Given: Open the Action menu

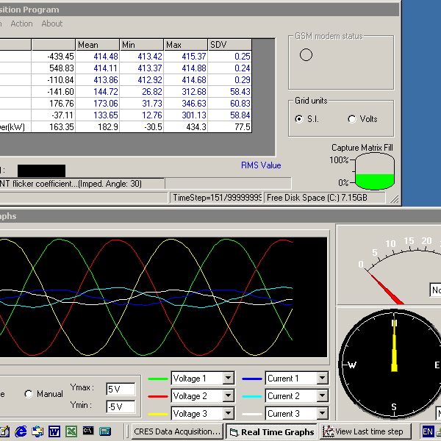Looking at the screenshot, I should [21, 24].
